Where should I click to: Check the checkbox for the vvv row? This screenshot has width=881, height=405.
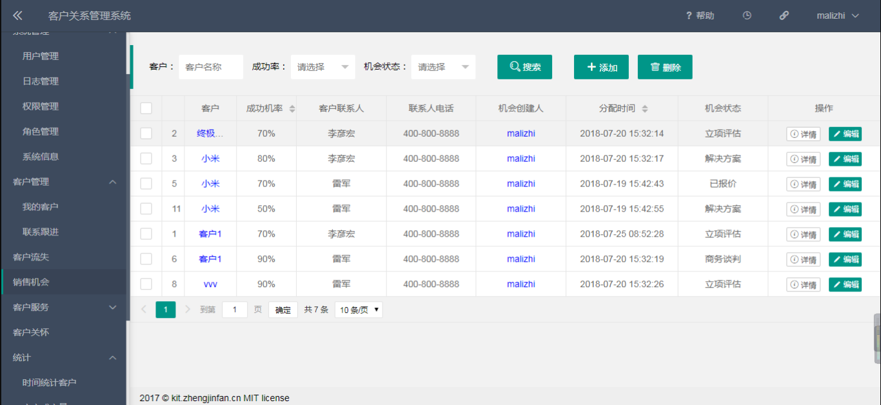point(146,284)
